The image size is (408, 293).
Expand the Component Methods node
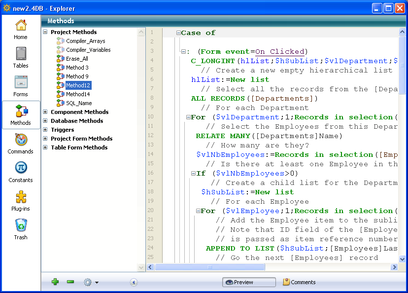tap(45, 112)
